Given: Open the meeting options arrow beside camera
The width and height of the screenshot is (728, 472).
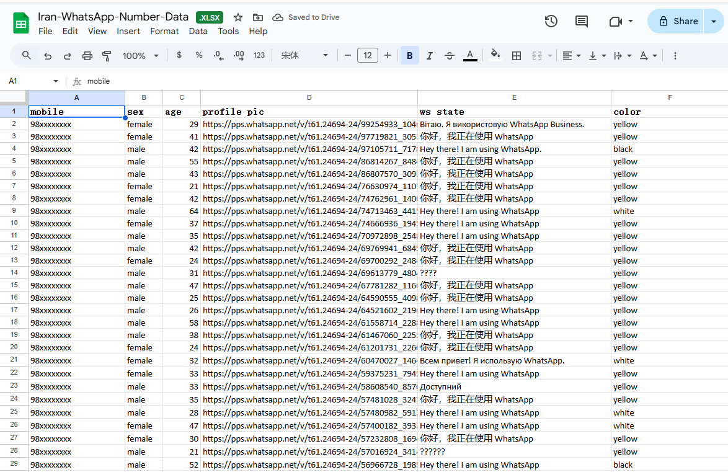Looking at the screenshot, I should (631, 21).
